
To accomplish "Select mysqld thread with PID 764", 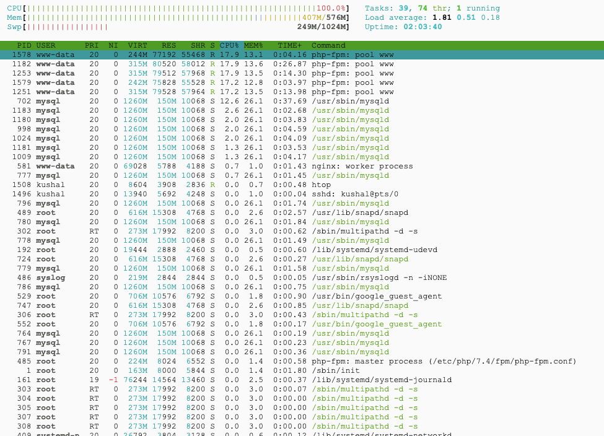I will (x=302, y=333).
